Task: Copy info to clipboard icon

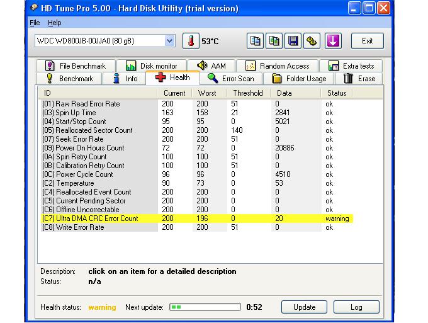Action: pos(255,41)
